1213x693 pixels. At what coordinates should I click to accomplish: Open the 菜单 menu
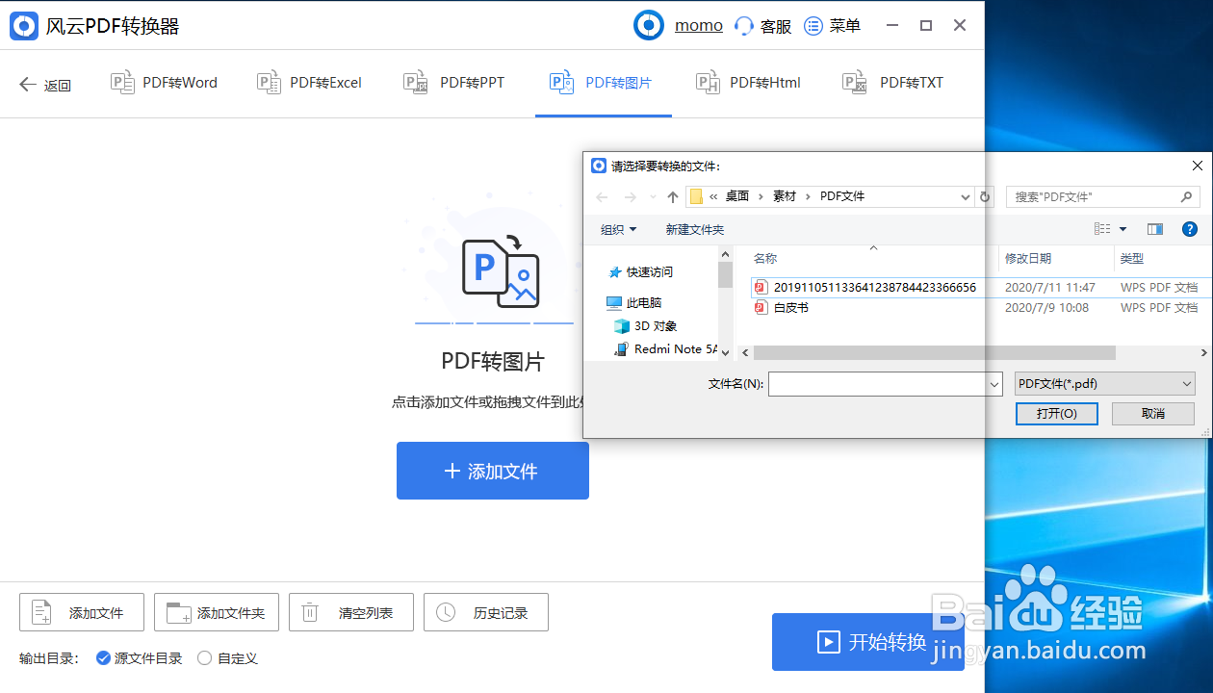(x=833, y=26)
